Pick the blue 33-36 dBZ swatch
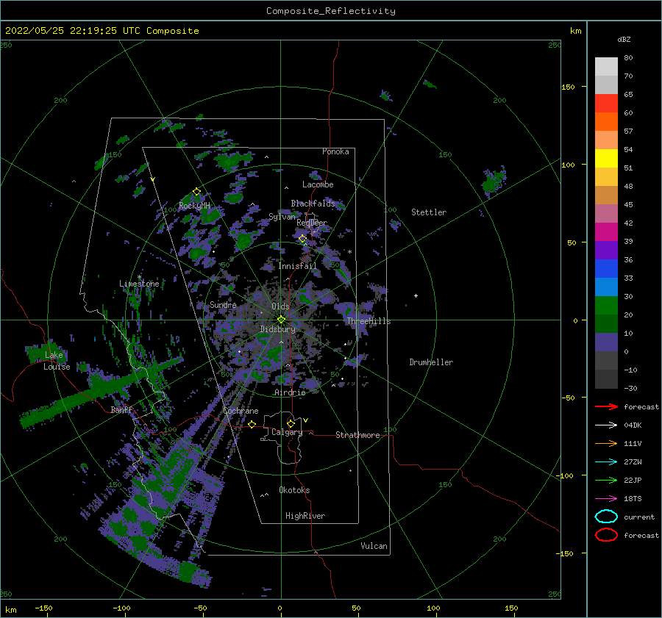The image size is (662, 618). coord(606,269)
